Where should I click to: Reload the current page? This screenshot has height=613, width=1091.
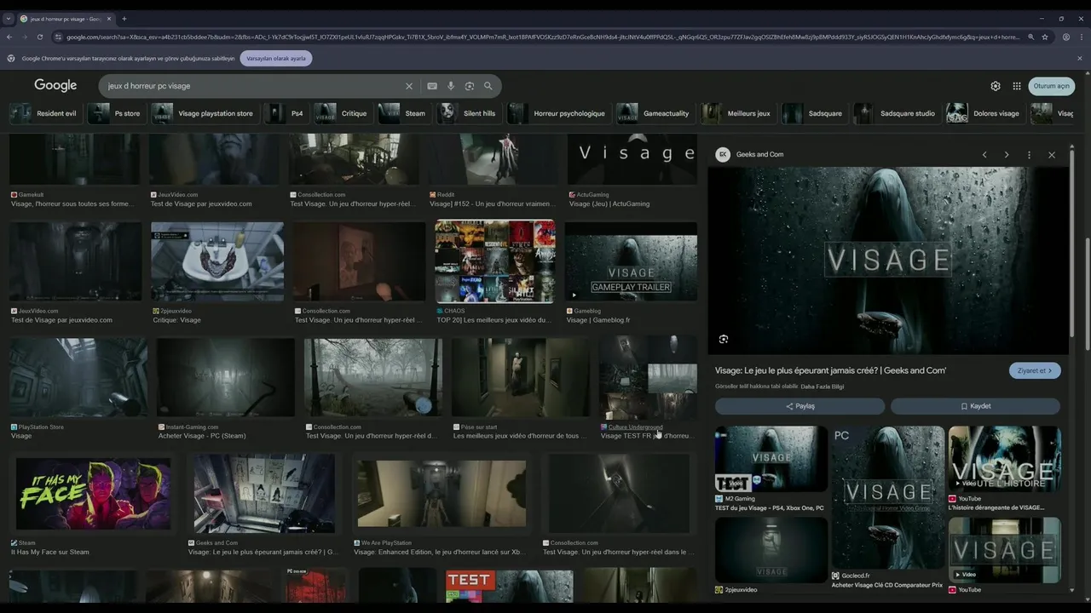click(40, 37)
